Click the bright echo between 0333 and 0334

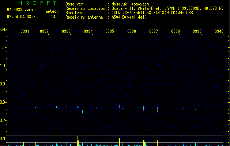coord(78,107)
